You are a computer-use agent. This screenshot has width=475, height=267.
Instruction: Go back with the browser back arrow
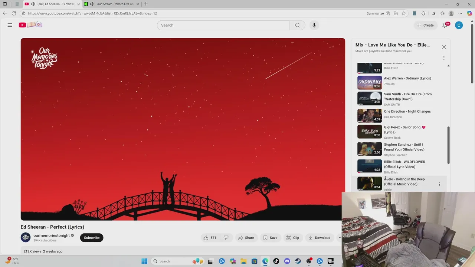(5, 13)
